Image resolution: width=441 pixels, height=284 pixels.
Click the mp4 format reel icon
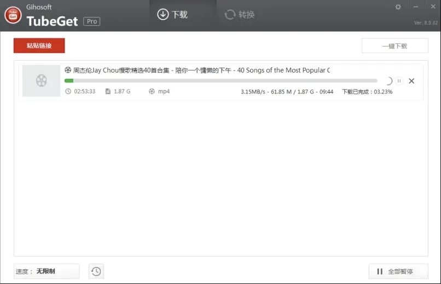tap(152, 91)
